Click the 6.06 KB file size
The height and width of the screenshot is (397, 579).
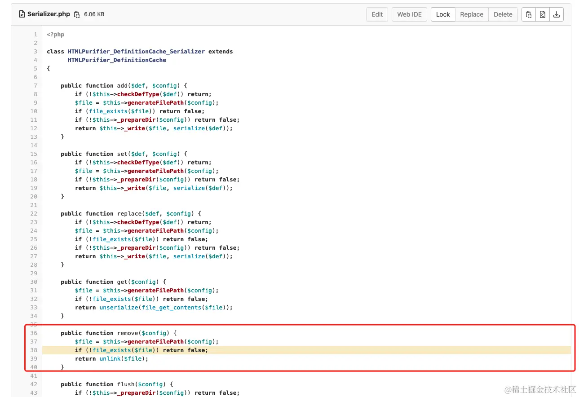[x=94, y=14]
